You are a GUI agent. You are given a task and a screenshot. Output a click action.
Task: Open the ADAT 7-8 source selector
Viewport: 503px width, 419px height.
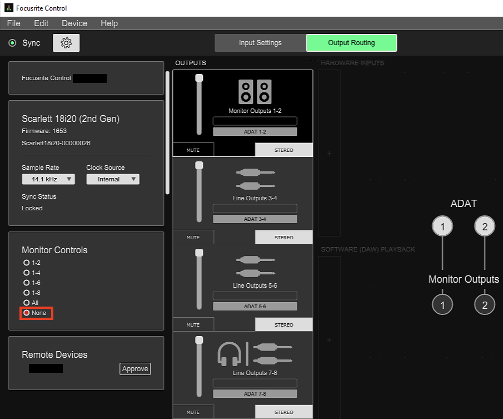(255, 393)
